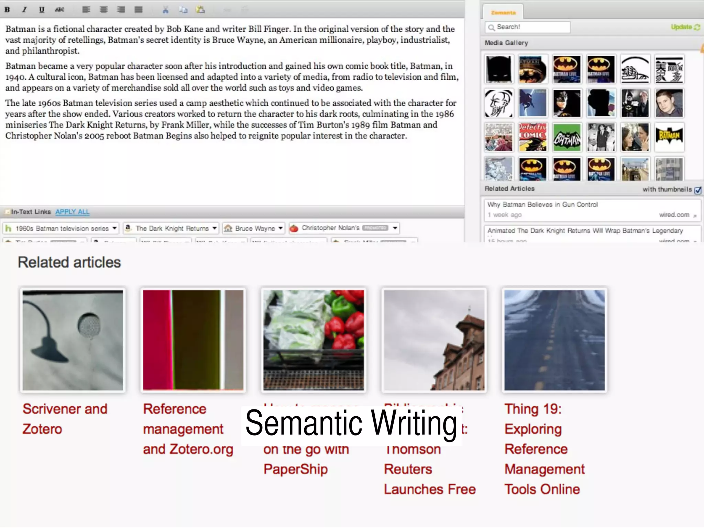Center align the text
The width and height of the screenshot is (704, 528).
click(x=103, y=10)
